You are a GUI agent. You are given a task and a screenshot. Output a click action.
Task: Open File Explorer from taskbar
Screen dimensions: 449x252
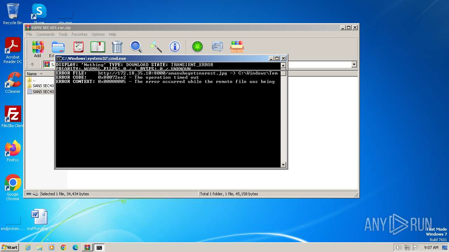(40, 247)
